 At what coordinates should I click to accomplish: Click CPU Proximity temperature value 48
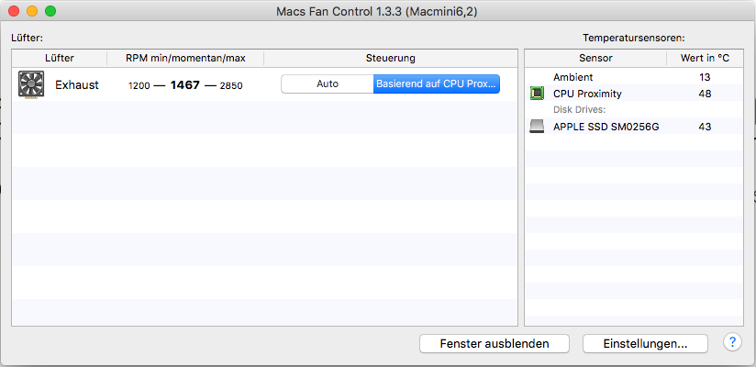[705, 94]
